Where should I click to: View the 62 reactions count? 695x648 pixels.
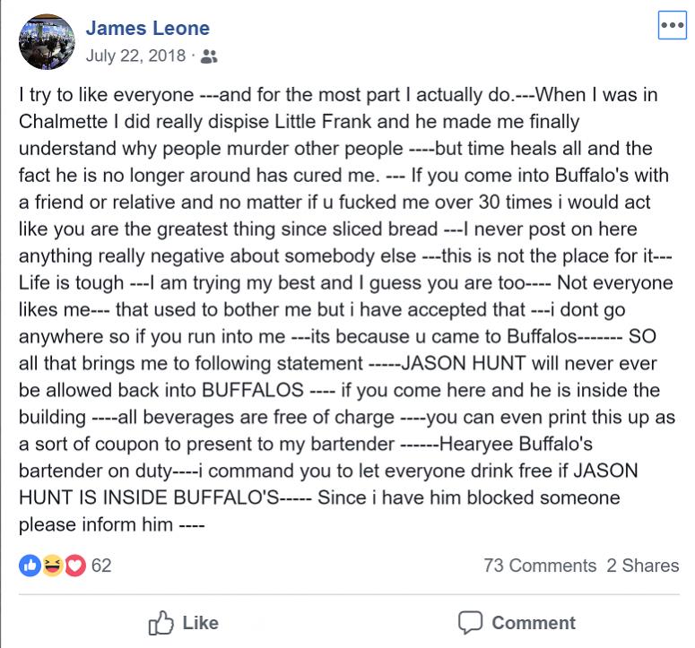(x=101, y=566)
